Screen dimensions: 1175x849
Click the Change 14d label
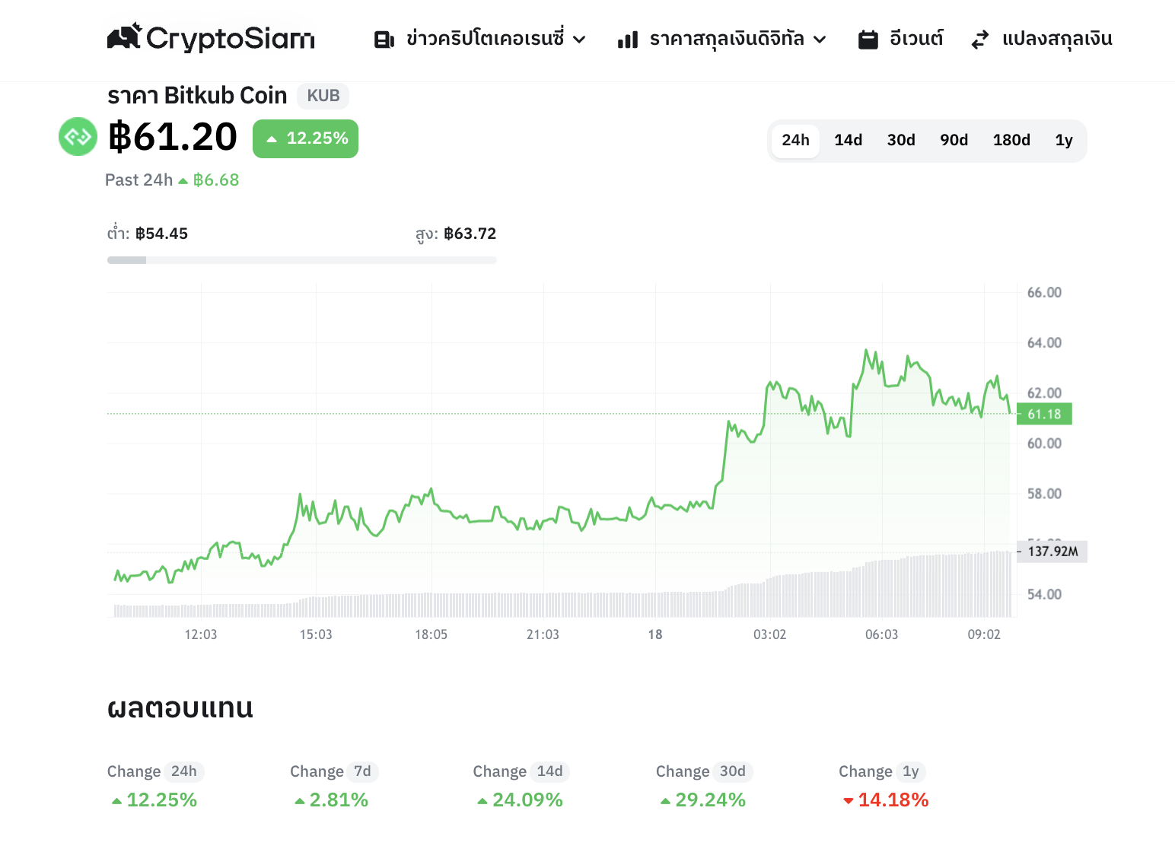(521, 771)
